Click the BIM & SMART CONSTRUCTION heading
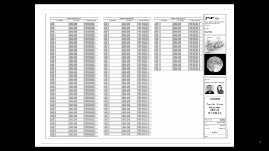The image size is (269, 151). point(214,22)
